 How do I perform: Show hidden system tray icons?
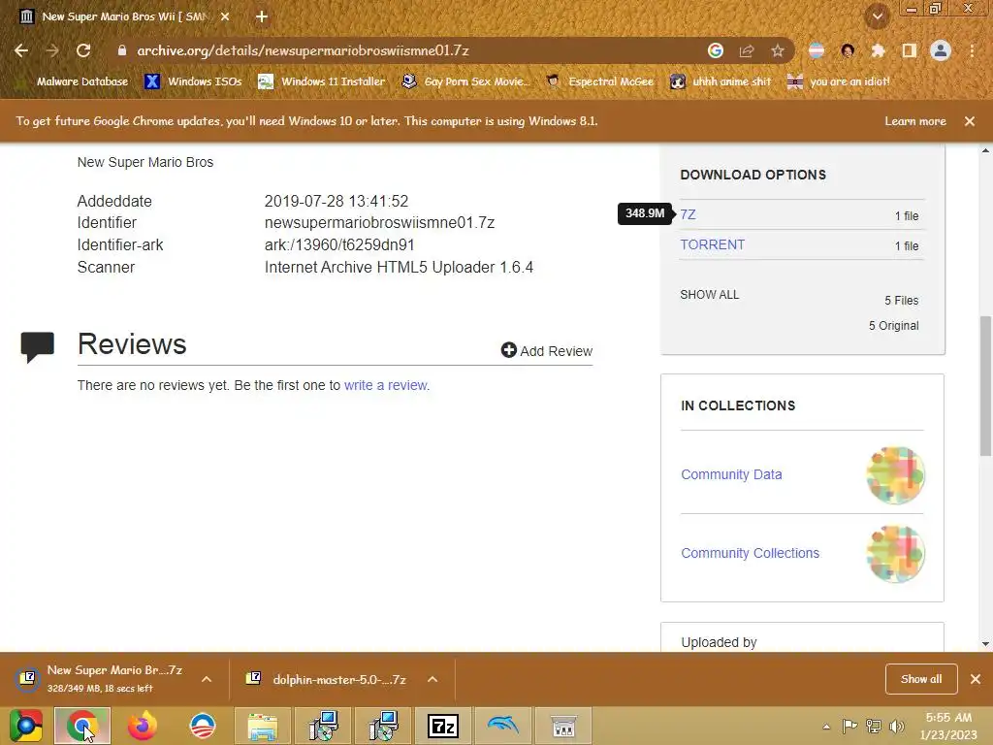(826, 727)
